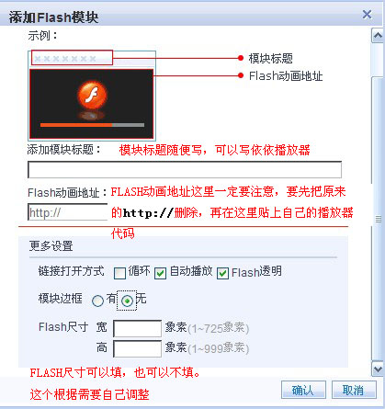Click the 取消 button
The image size is (385, 409).
pyautogui.click(x=354, y=390)
